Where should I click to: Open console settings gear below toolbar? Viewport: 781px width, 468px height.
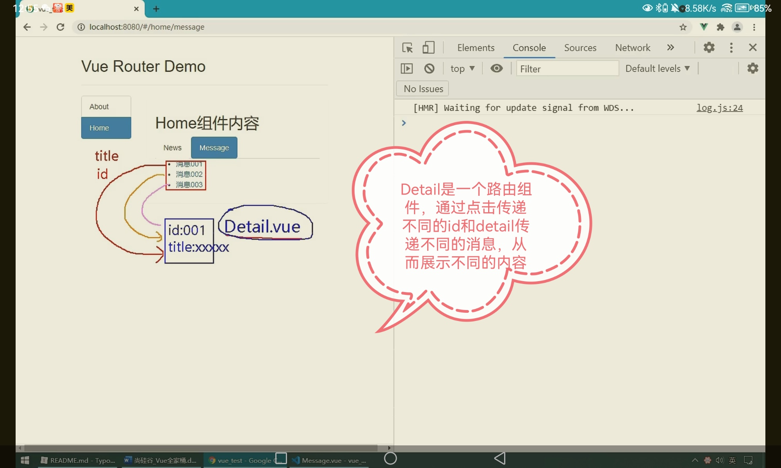coord(752,69)
